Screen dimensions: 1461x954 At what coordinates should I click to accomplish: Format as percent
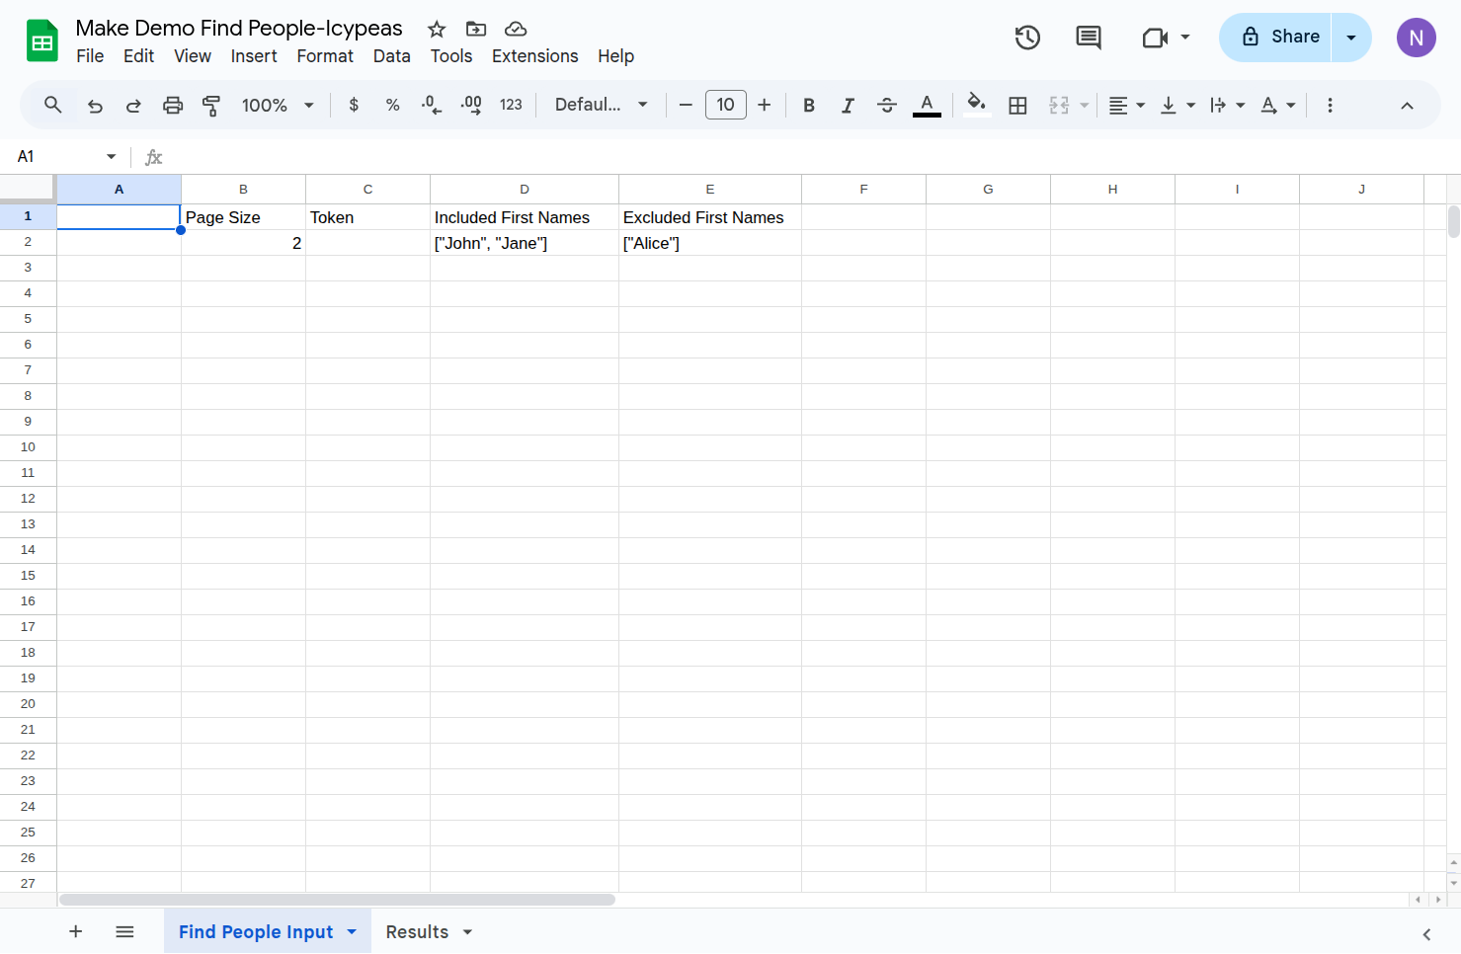tap(392, 105)
